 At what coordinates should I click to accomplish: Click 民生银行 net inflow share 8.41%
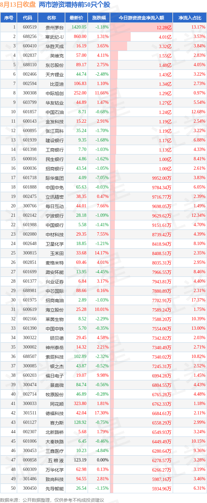pos(199,159)
